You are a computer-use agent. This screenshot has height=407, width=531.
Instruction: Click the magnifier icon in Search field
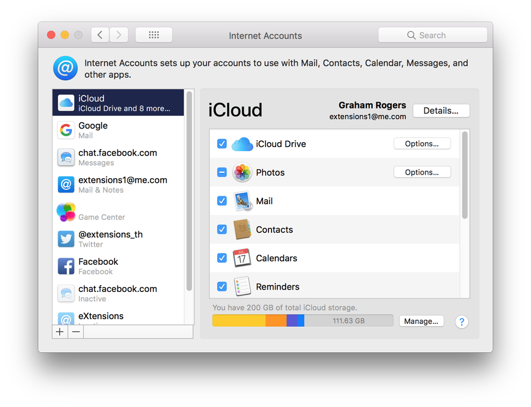point(411,35)
